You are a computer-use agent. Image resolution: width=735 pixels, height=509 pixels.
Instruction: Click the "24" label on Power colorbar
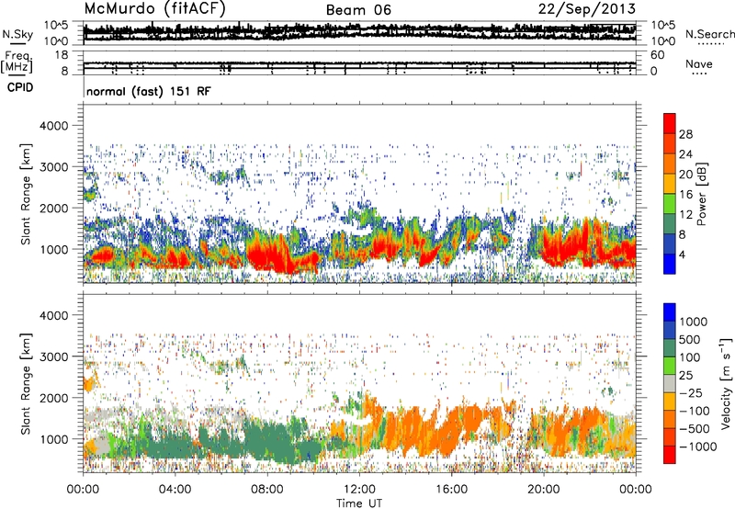685,154
